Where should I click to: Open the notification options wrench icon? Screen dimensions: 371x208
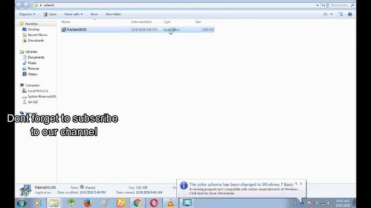[x=296, y=183]
